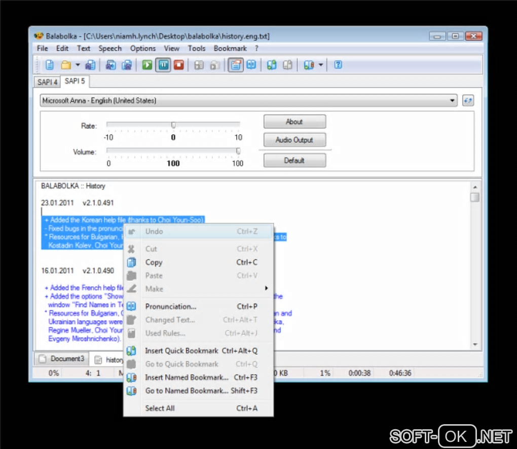Click the Audio Output button
Viewport: 517px width, 449px height.
294,140
